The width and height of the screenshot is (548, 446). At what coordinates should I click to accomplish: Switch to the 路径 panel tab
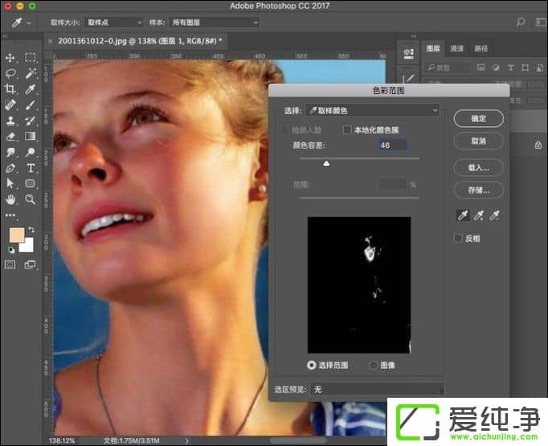pyautogui.click(x=481, y=48)
